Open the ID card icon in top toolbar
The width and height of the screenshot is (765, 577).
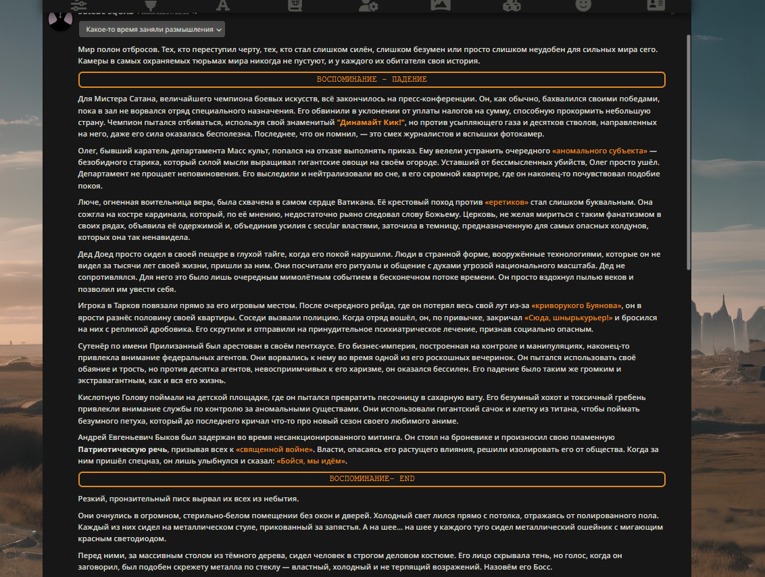tap(656, 5)
